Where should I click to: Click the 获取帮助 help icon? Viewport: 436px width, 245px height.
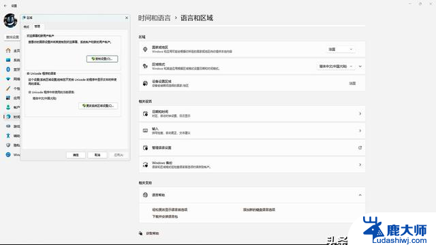[x=141, y=233]
